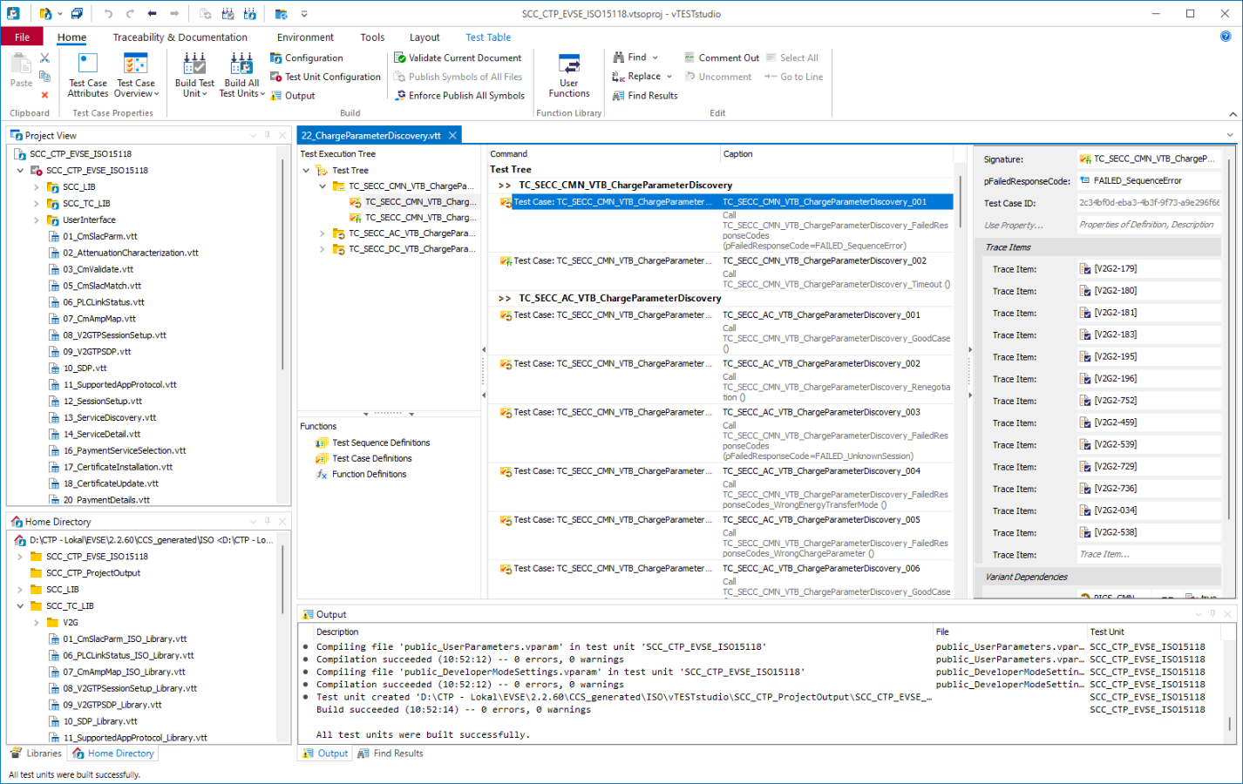
Task: Collapse the ribbon with the chevron
Action: pyautogui.click(x=1233, y=114)
